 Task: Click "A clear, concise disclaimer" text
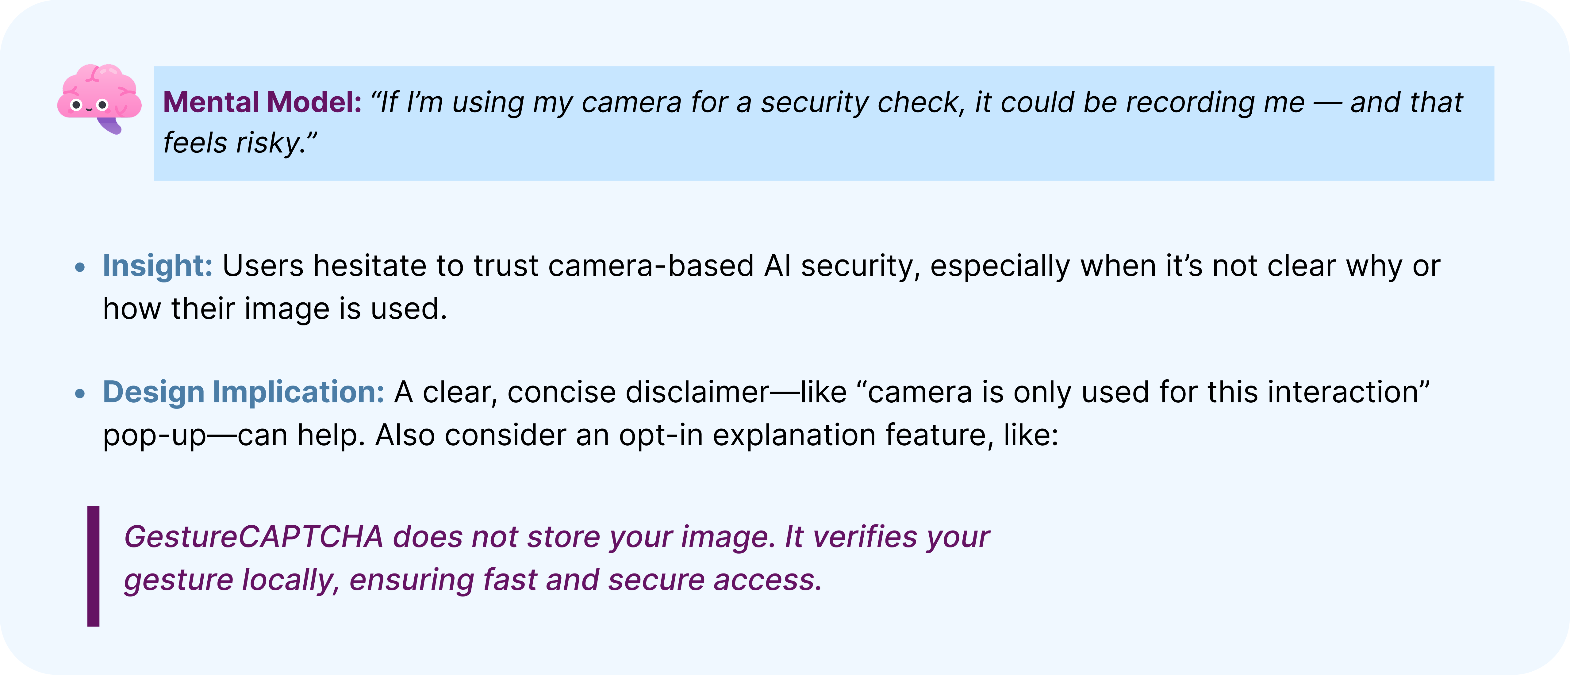coord(582,392)
